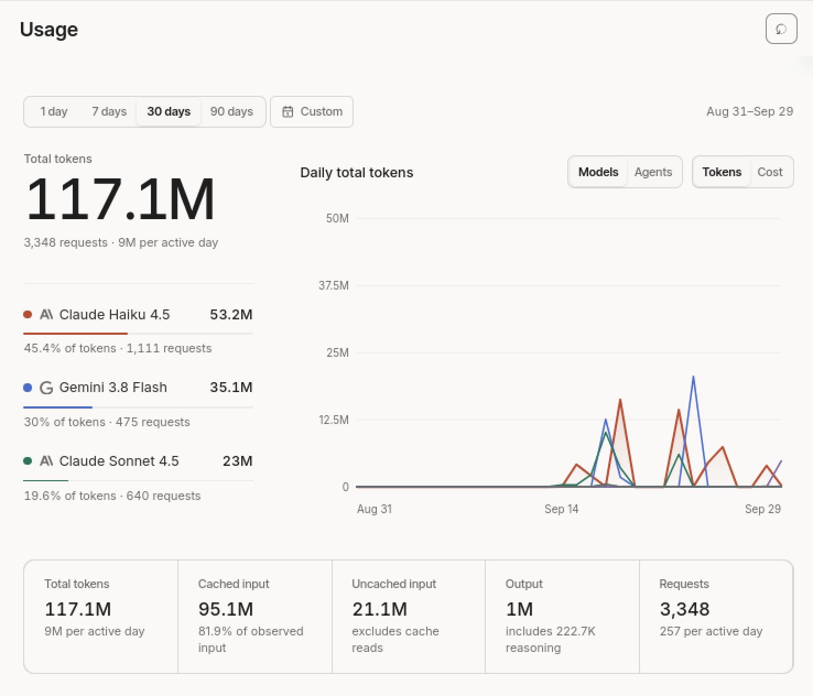
Task: Switch to the 7 days range
Action: [109, 112]
